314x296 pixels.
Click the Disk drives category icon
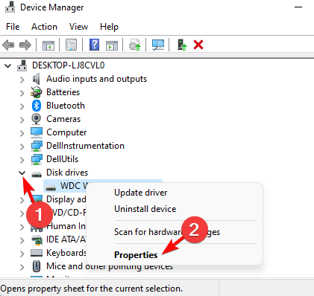click(x=37, y=174)
